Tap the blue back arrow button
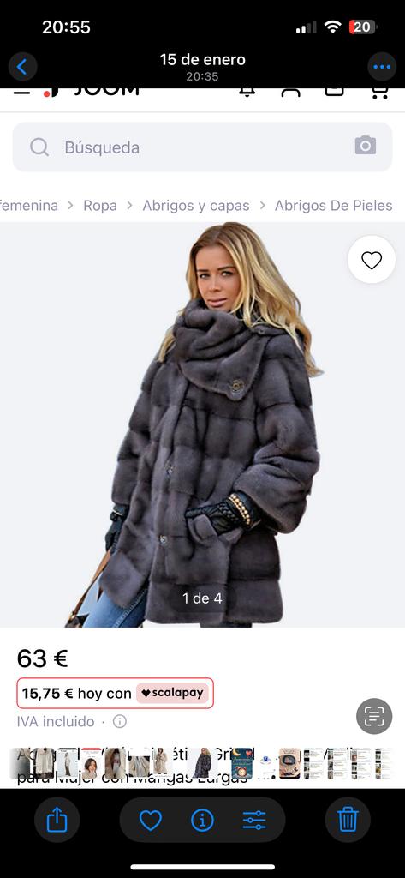Screen dimensions: 405x878 (22, 67)
